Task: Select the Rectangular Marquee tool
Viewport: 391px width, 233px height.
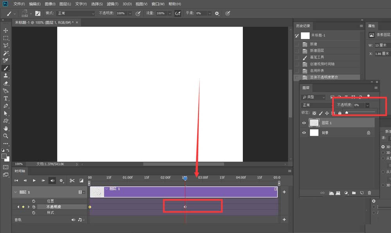Action: tap(5, 38)
